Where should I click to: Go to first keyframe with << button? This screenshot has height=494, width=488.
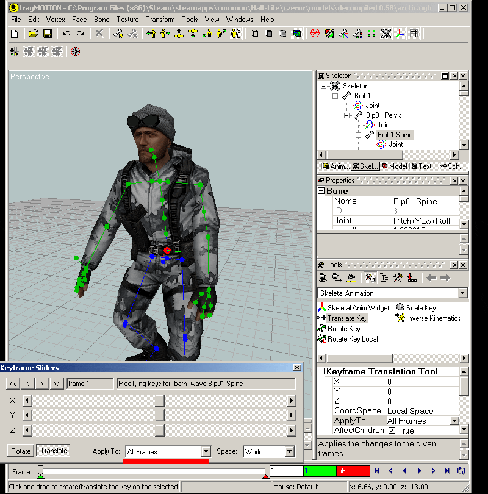coord(13,384)
